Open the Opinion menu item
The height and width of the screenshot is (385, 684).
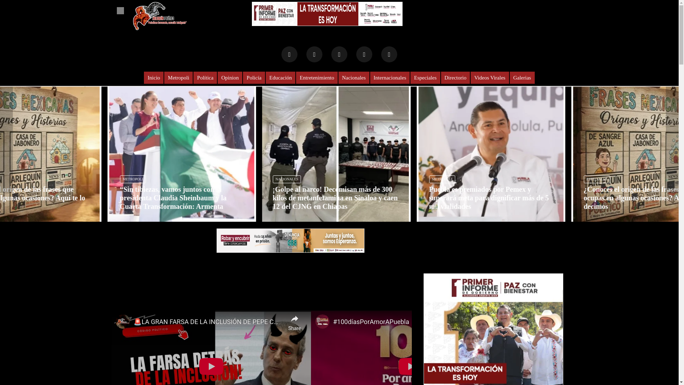230,78
